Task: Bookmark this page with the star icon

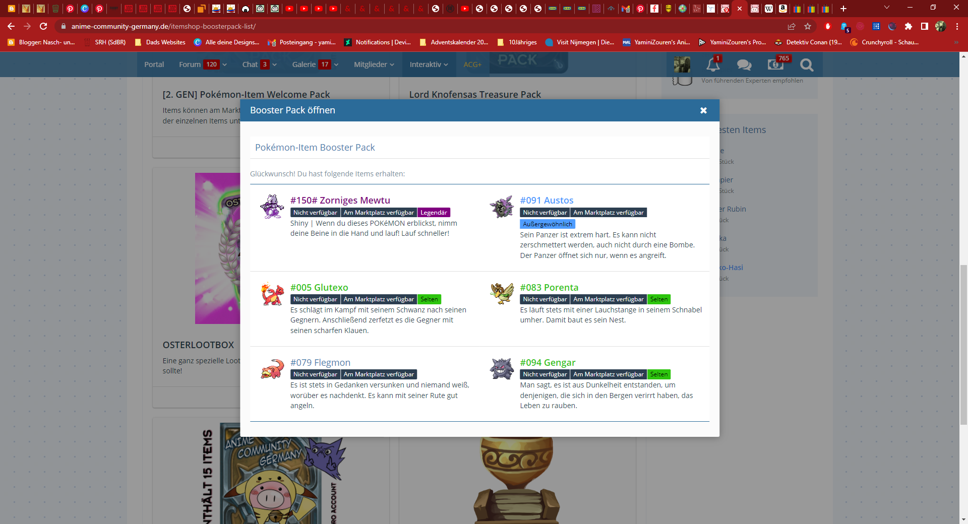Action: [x=808, y=26]
